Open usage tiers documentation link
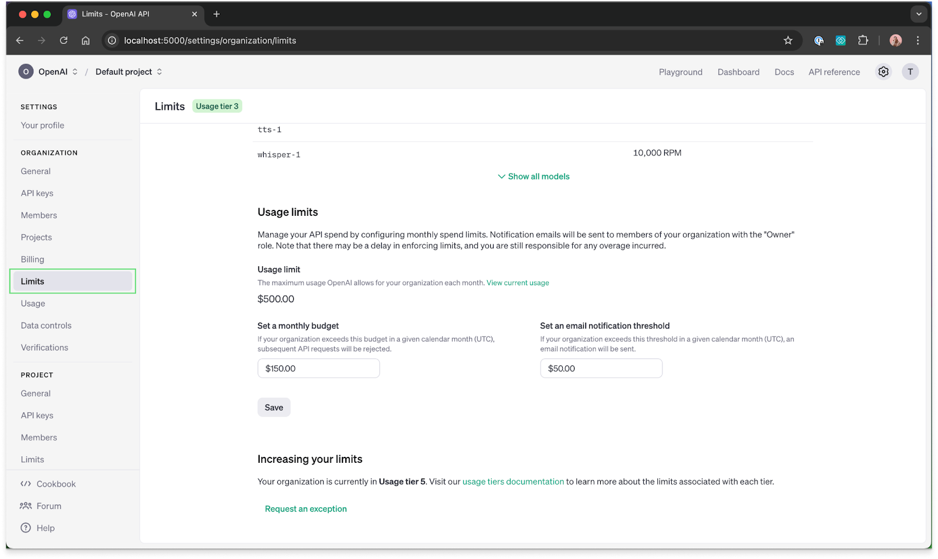938x559 pixels. (x=513, y=482)
